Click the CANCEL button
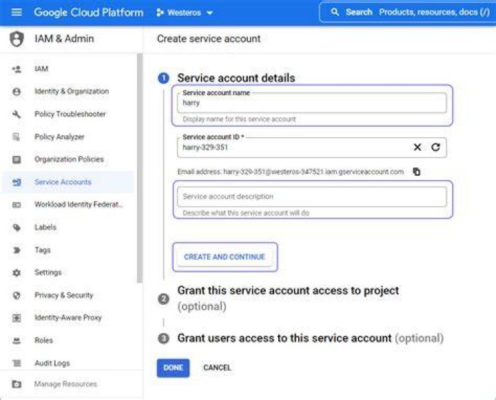This screenshot has height=400, width=496. click(217, 368)
